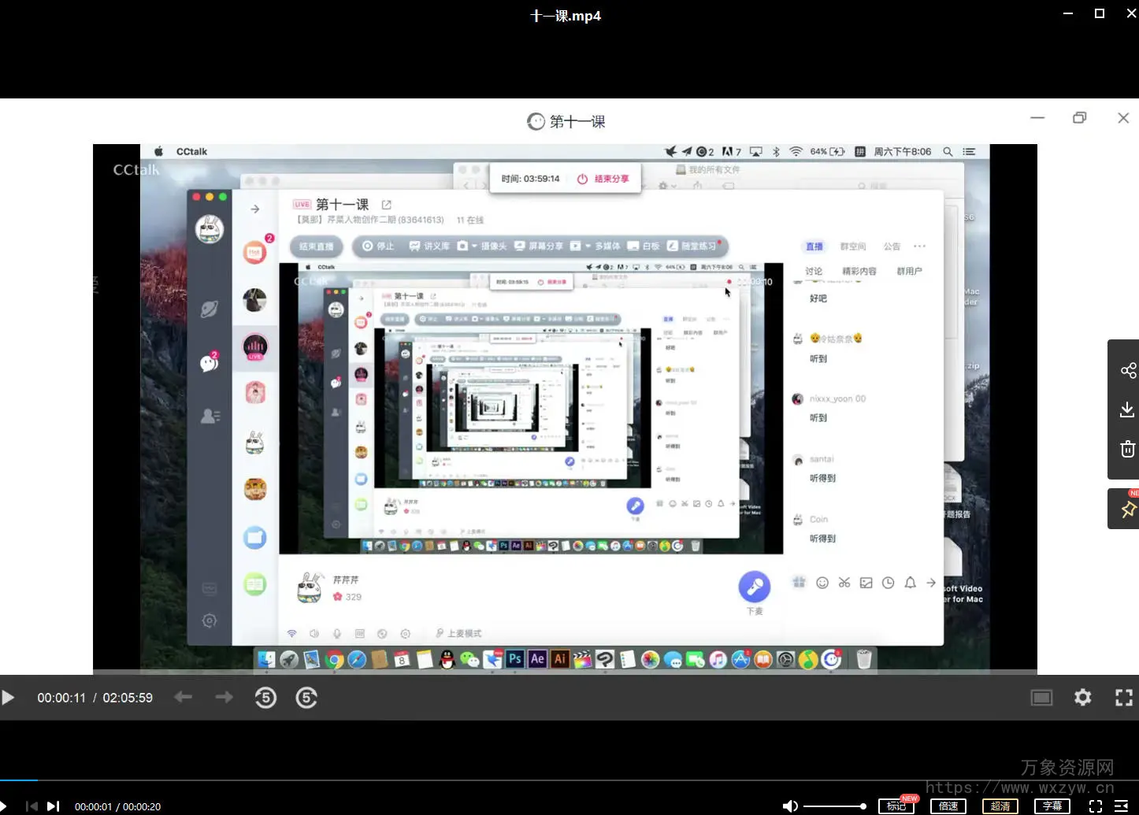The image size is (1139, 815).
Task: Open the 倍速 playback speed menu
Action: [948, 806]
